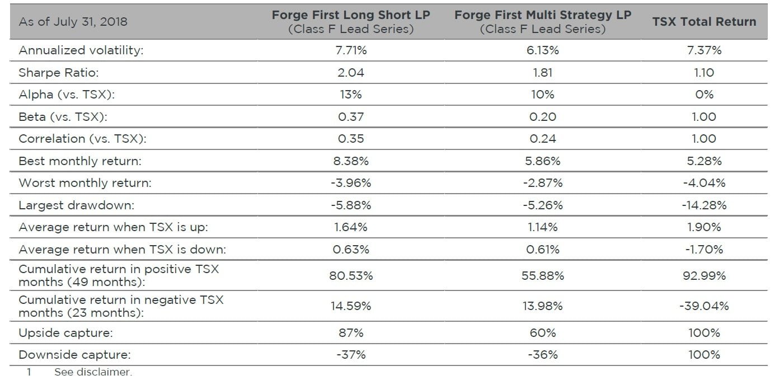Click the Annualized volatility row label

81,50
